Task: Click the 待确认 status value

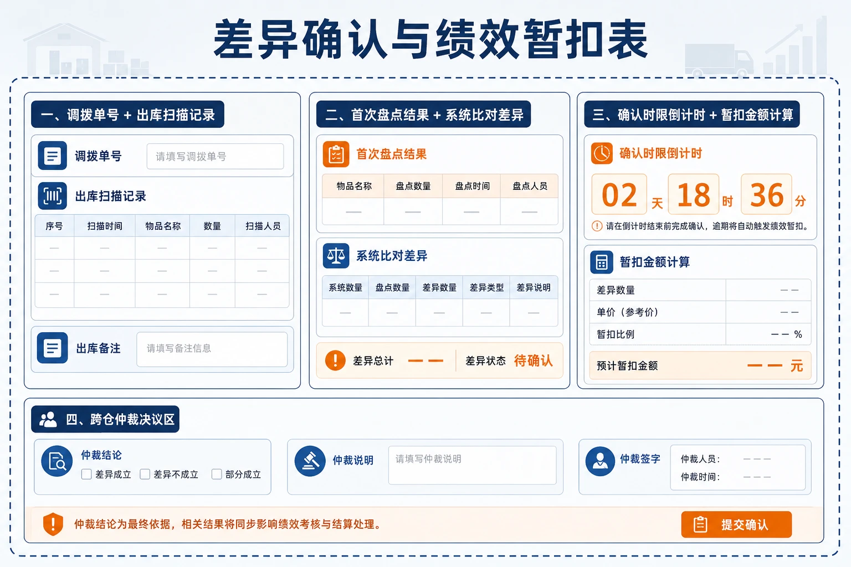Action: click(533, 360)
